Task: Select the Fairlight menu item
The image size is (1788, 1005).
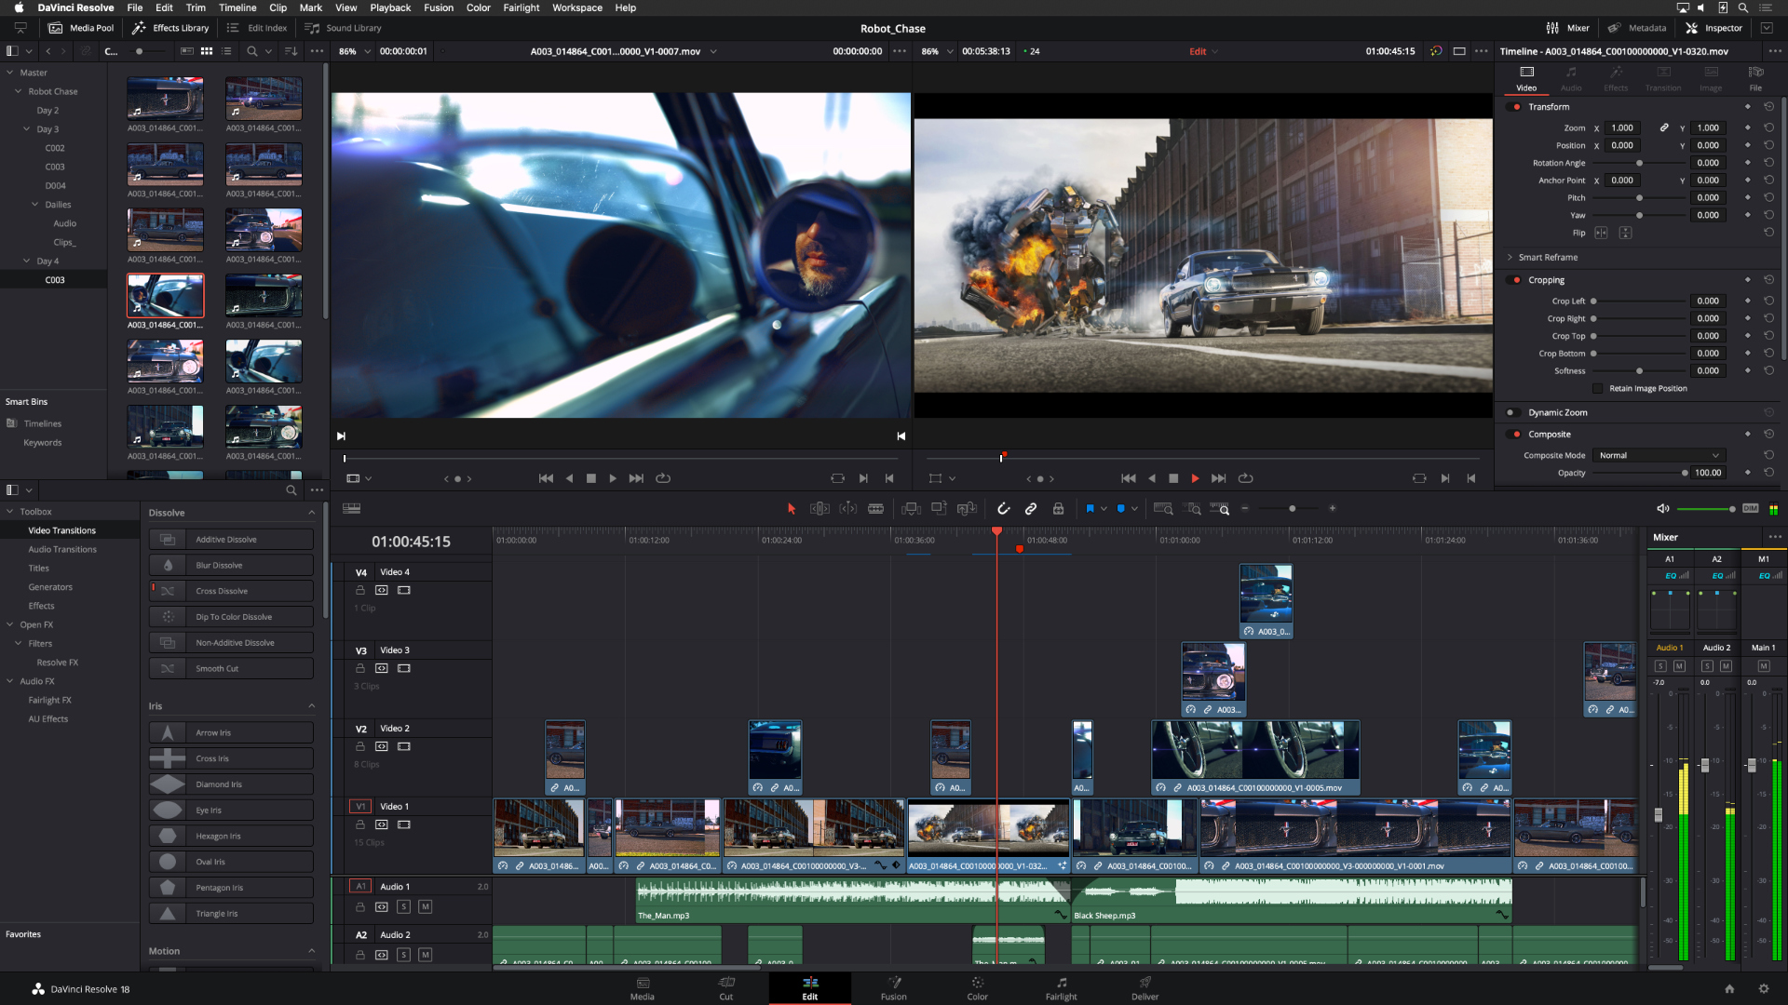Action: pyautogui.click(x=521, y=7)
